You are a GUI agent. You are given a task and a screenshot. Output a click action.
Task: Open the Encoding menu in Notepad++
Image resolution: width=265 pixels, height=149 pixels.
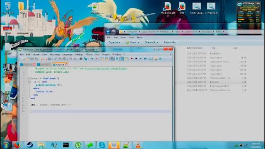pyautogui.click(x=55, y=55)
